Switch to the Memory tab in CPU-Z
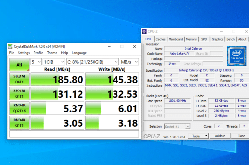 click(x=191, y=39)
